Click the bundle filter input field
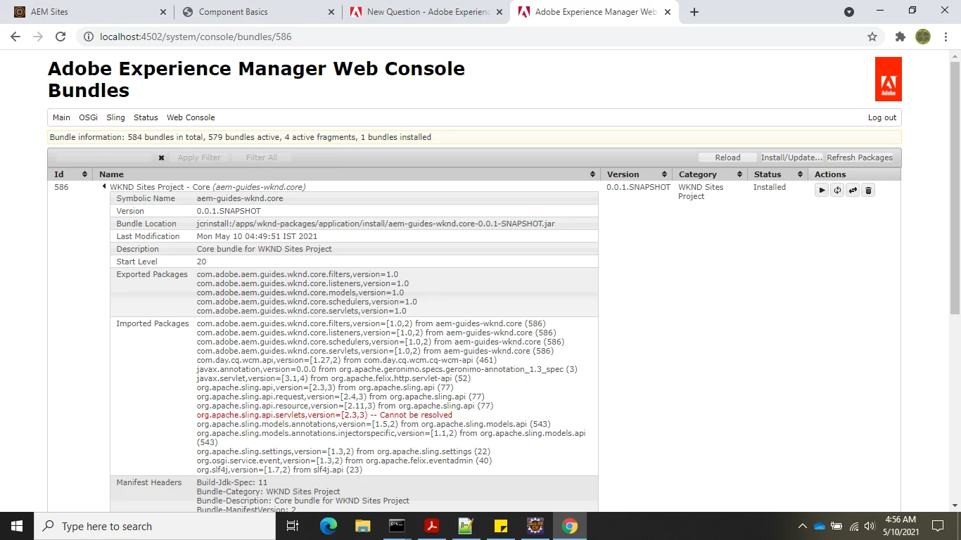 104,157
